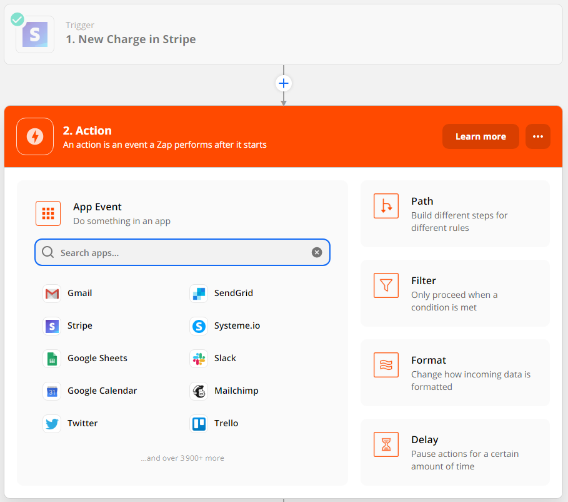This screenshot has height=502, width=568.
Task: Focus the Search apps input field
Action: (x=181, y=253)
